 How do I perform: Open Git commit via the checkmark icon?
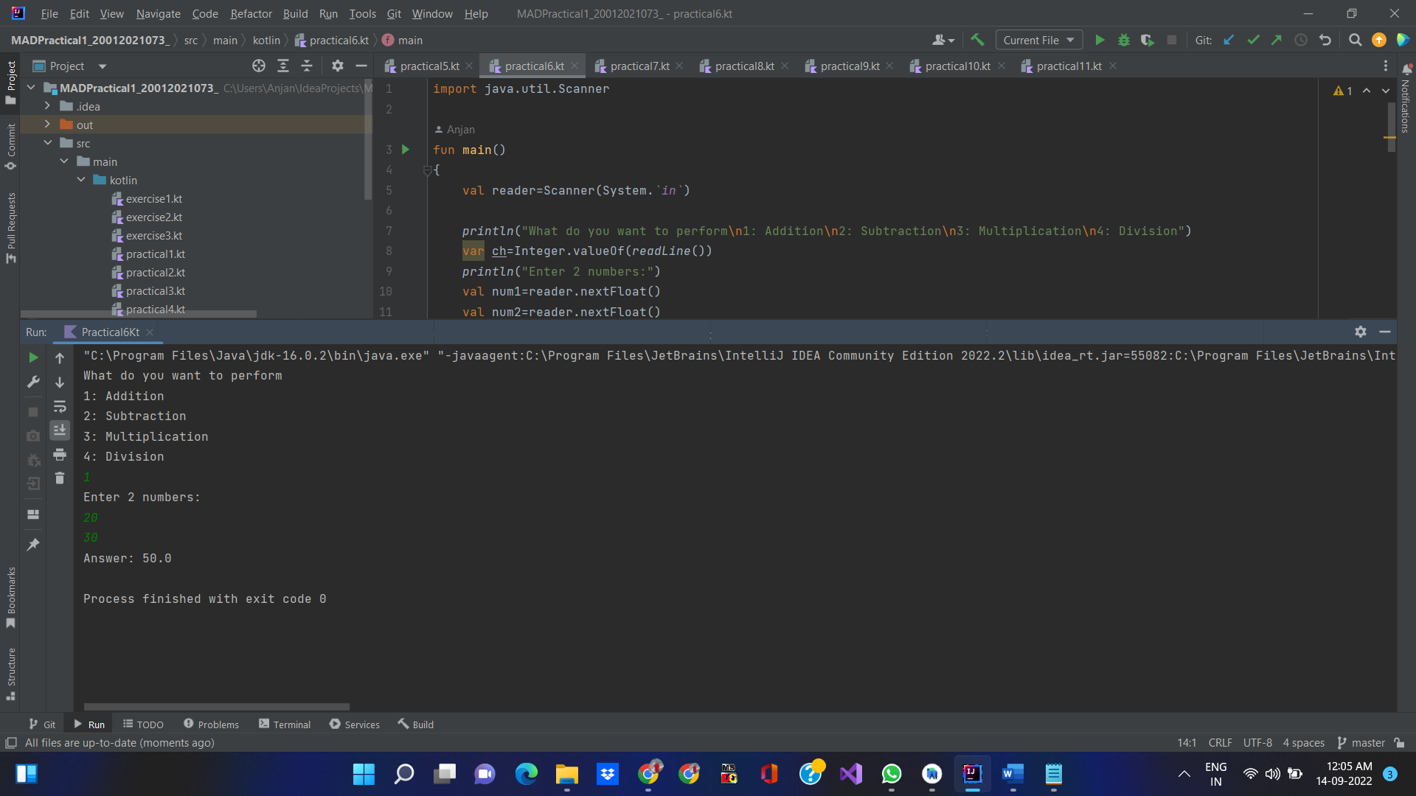point(1253,40)
